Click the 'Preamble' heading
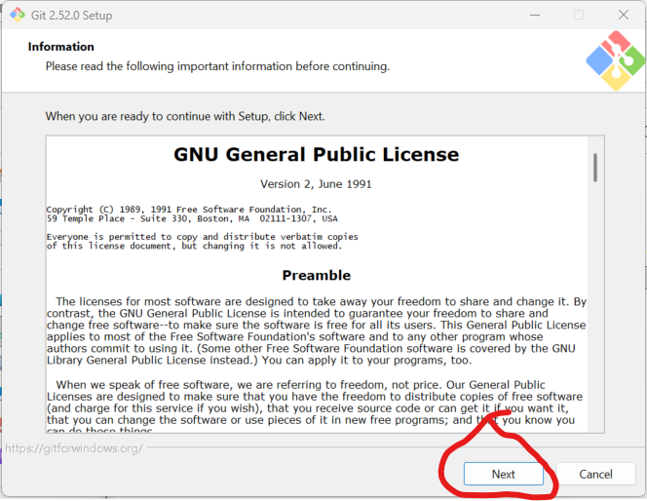The width and height of the screenshot is (647, 501). point(317,275)
